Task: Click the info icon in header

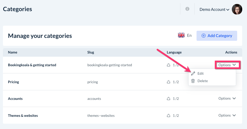Action: pos(187,9)
